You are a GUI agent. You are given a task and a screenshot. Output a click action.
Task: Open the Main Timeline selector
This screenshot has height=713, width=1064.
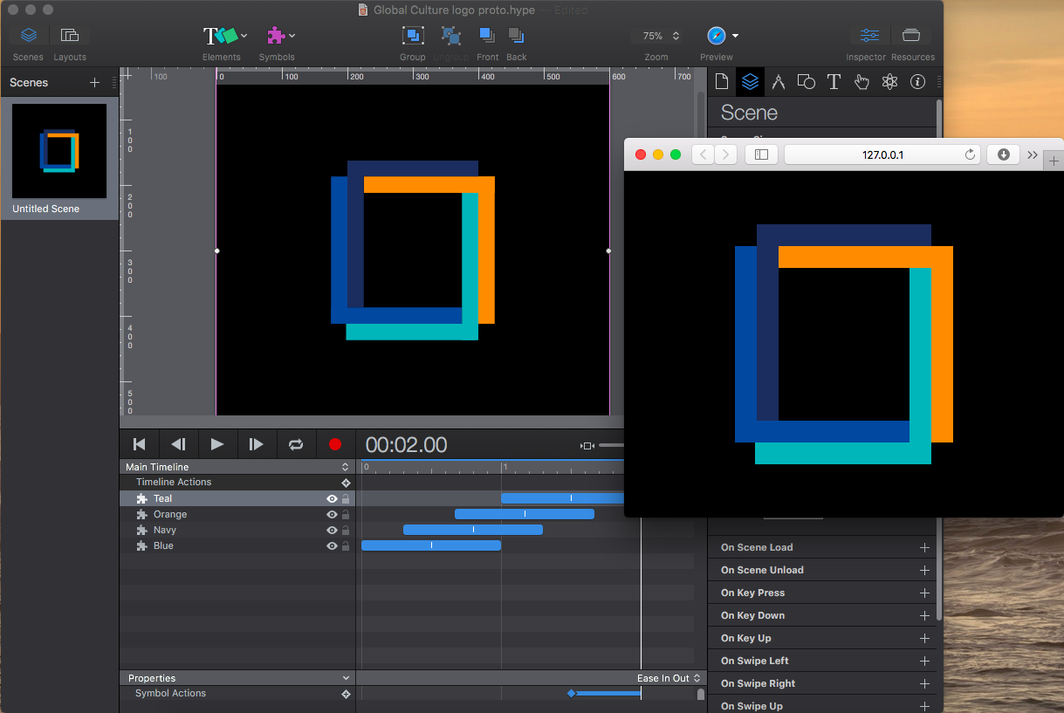coord(237,467)
